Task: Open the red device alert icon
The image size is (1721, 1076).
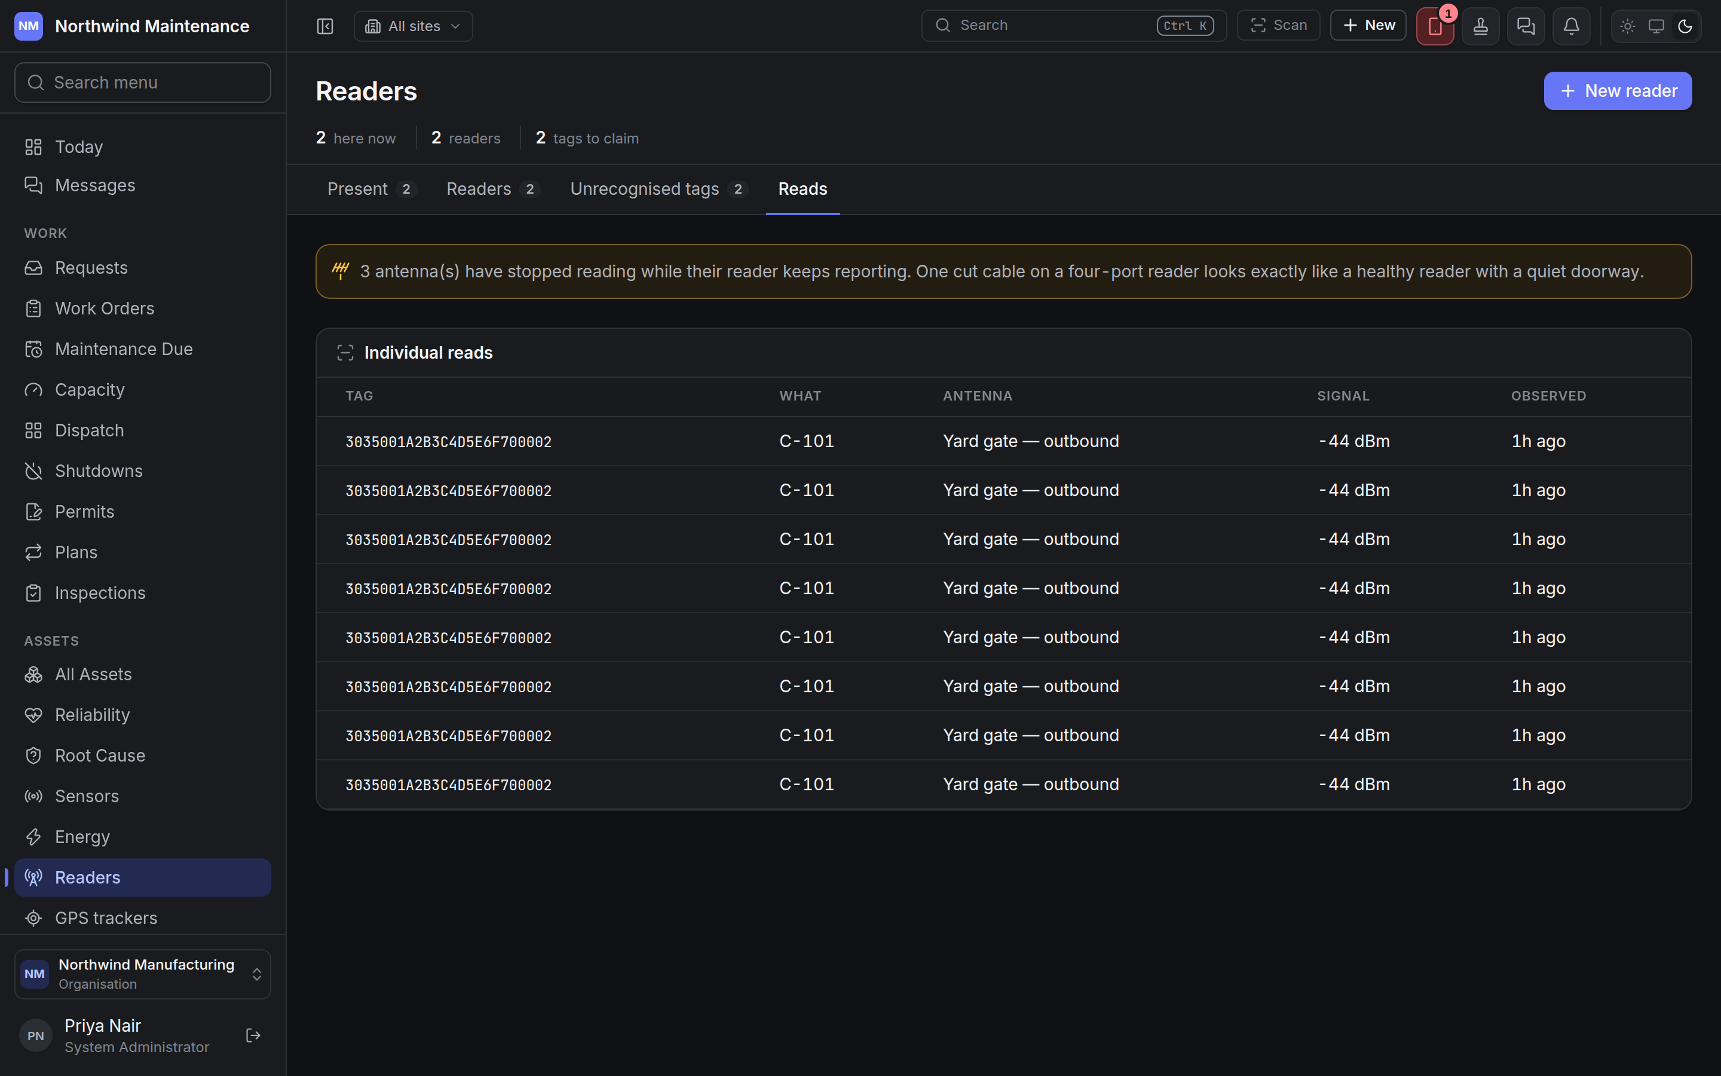Action: tap(1434, 26)
